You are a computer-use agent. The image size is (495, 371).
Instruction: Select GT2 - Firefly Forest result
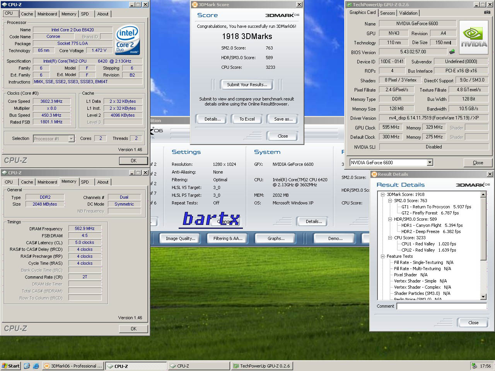click(430, 213)
